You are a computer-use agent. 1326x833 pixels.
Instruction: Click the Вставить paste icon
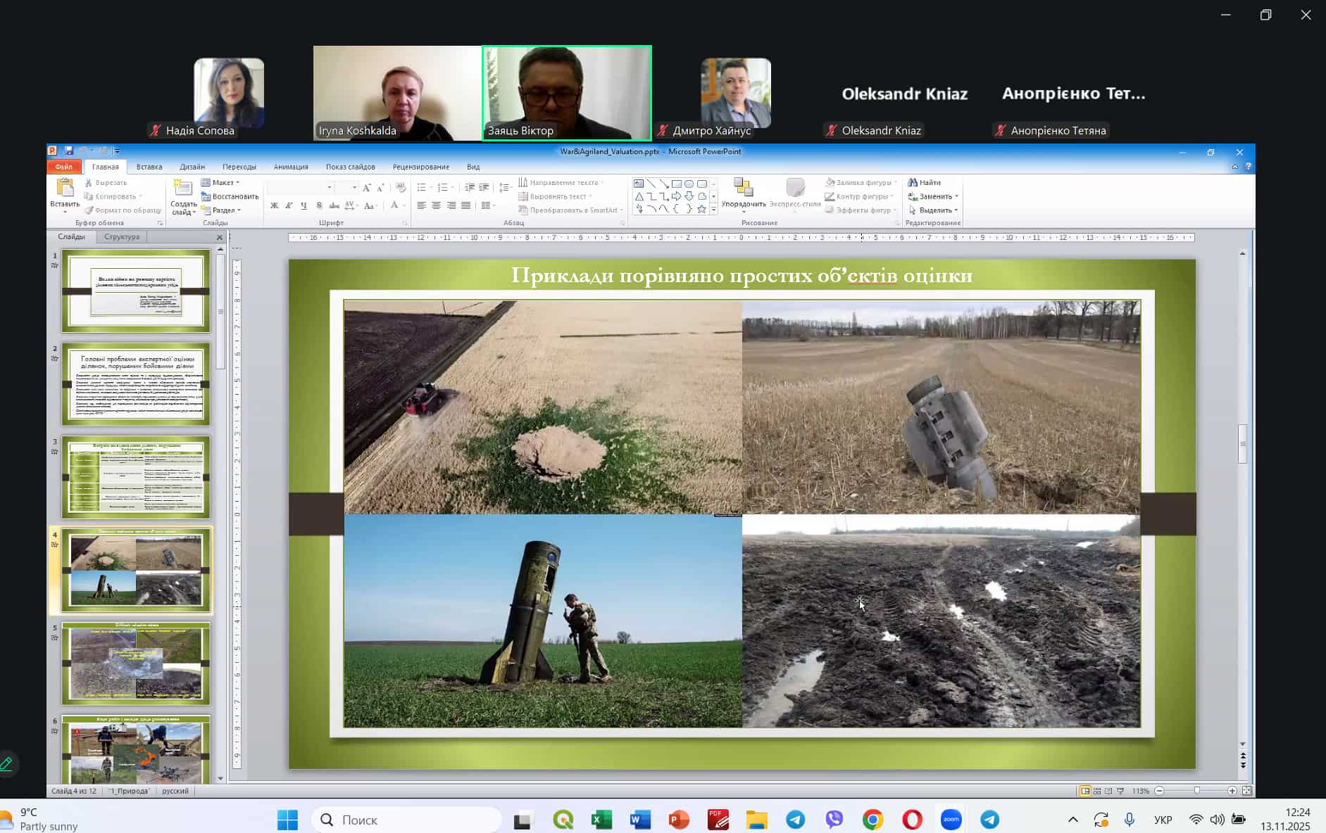(64, 189)
